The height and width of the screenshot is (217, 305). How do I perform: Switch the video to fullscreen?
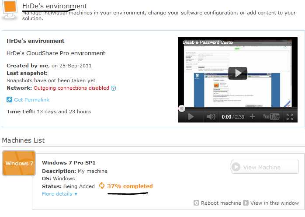tap(290, 117)
